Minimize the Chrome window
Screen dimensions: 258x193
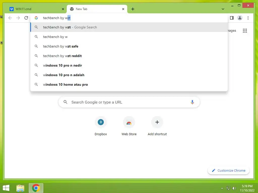232,6
